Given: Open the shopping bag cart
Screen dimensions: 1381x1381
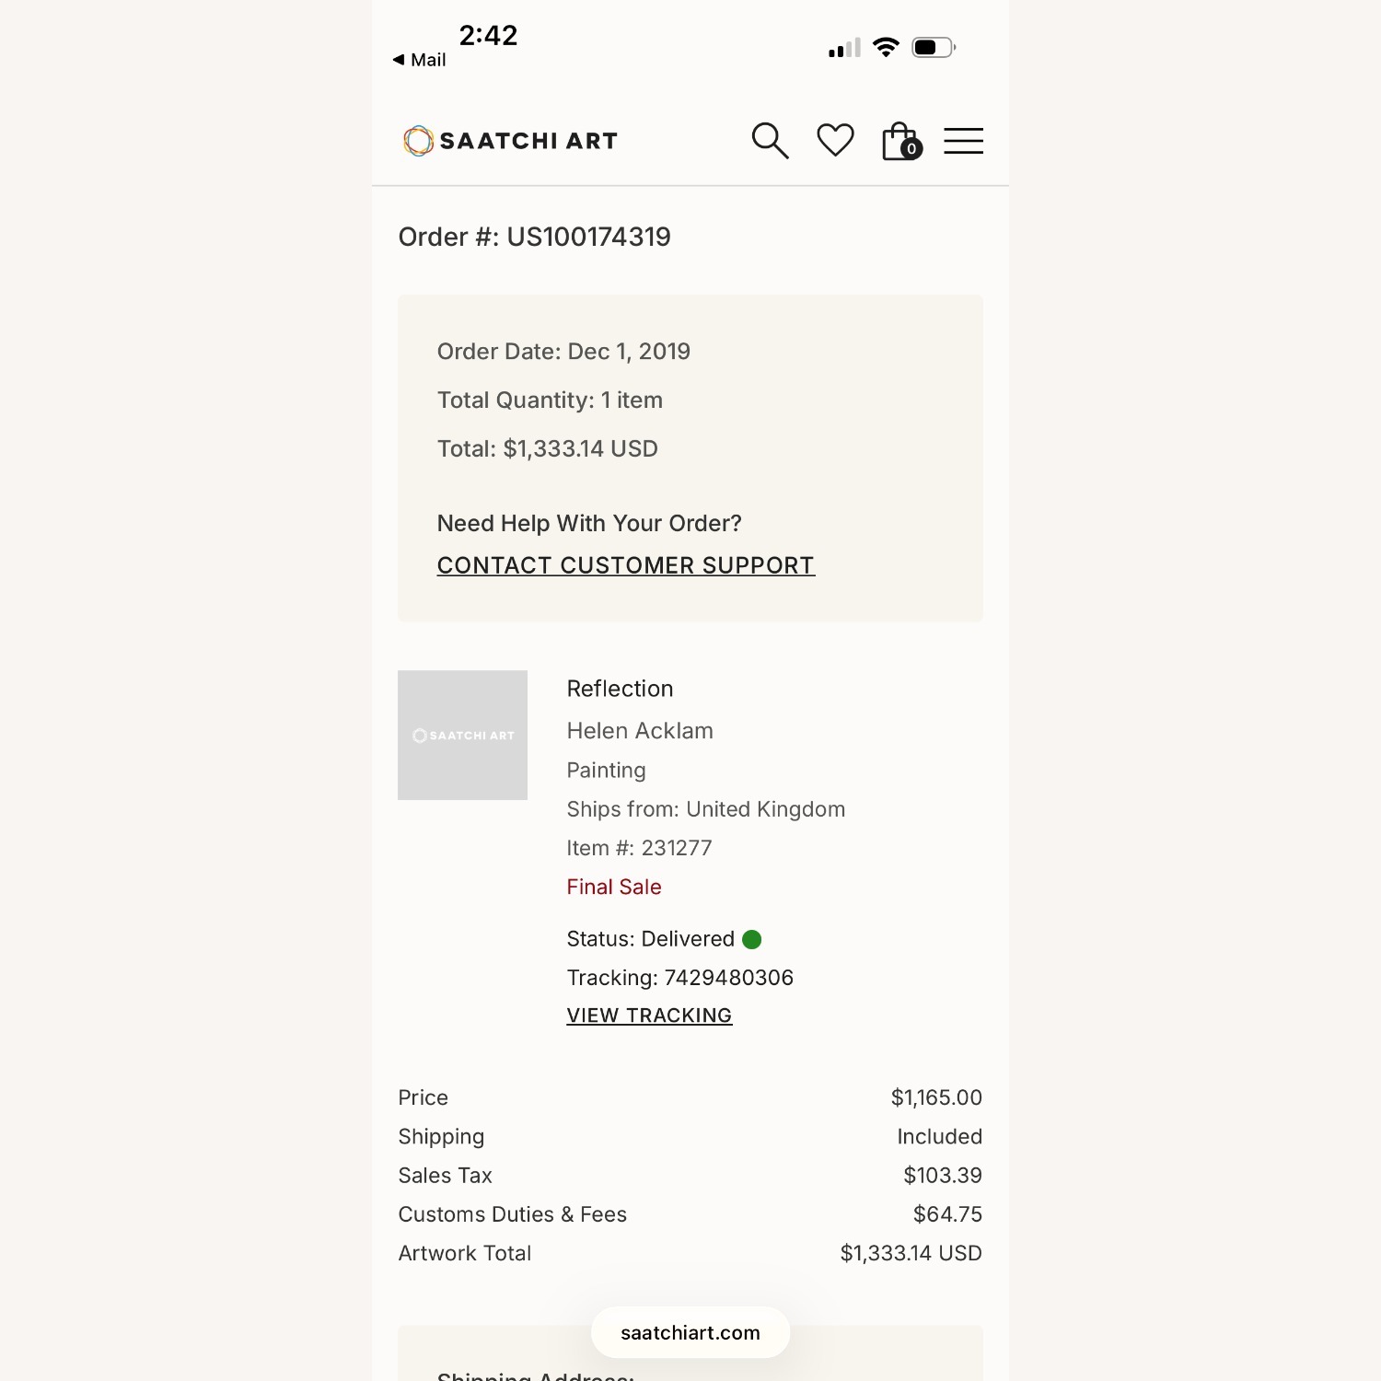Looking at the screenshot, I should coord(900,142).
